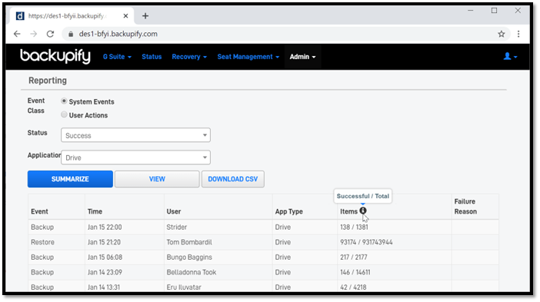The width and height of the screenshot is (540, 302).
Task: Bookmark page with the star icon
Action: pos(501,34)
